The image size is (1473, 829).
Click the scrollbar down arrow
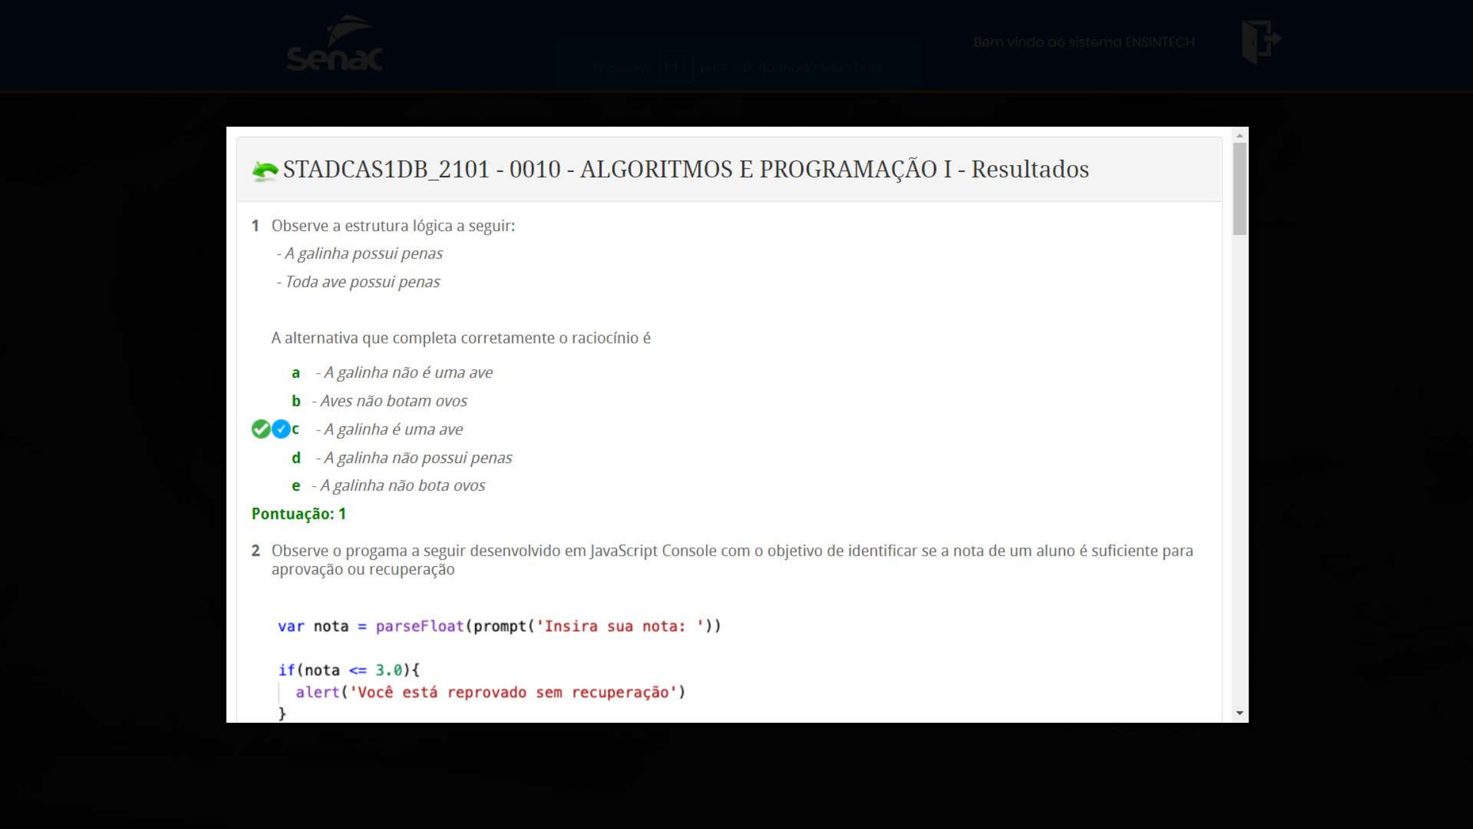1240,713
